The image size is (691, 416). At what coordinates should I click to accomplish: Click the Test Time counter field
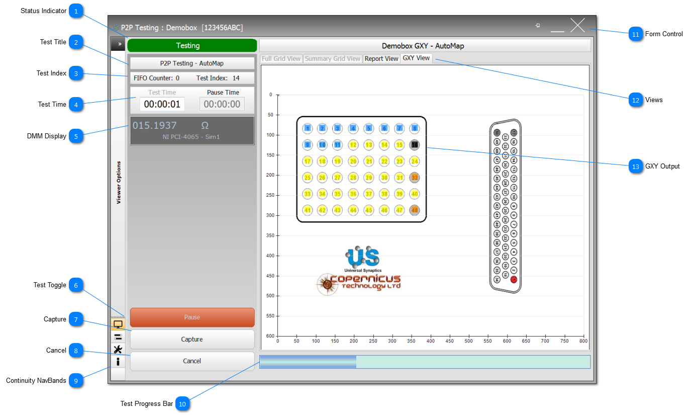tap(162, 104)
